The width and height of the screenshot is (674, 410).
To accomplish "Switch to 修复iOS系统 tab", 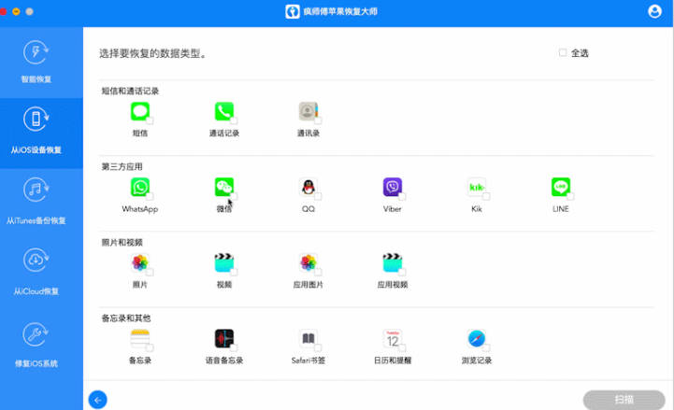I will point(41,346).
